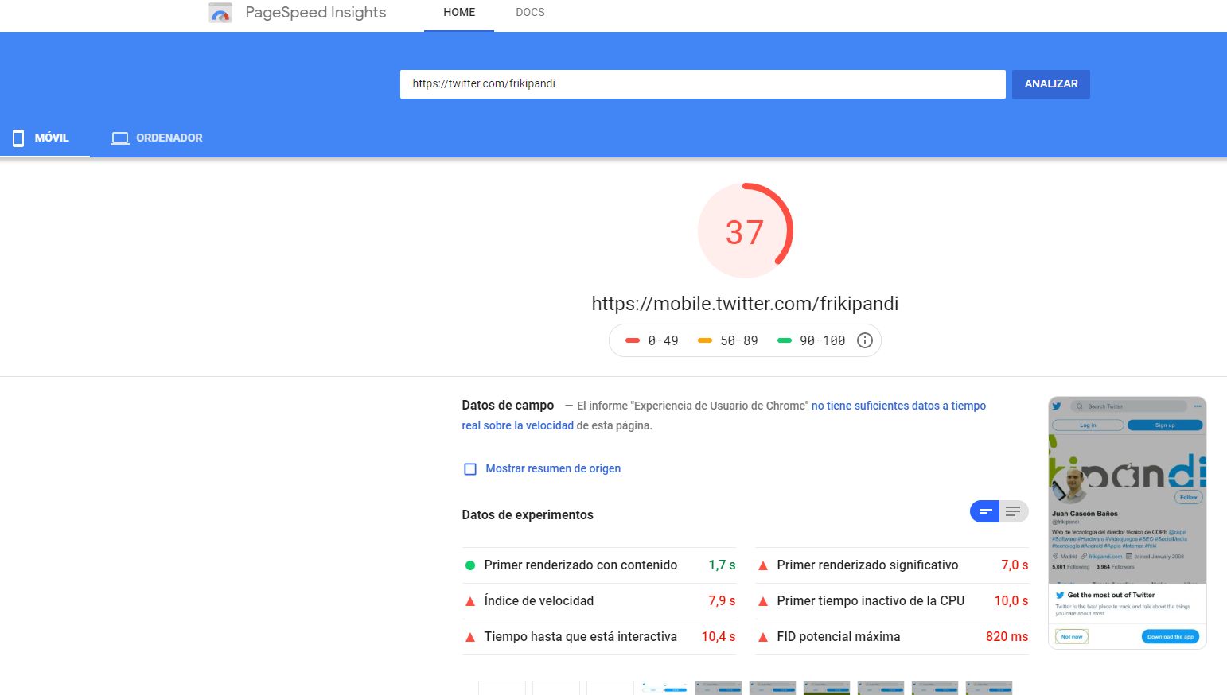1227x695 pixels.
Task: Click the 7,0 s value
Action: click(1015, 565)
